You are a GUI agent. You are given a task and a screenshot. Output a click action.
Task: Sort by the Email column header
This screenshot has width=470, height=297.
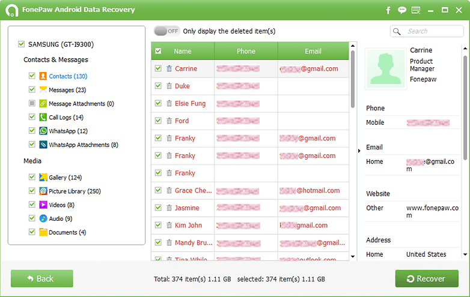coord(313,51)
